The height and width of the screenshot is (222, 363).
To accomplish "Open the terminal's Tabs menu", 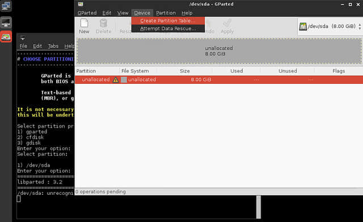I will click(x=53, y=46).
